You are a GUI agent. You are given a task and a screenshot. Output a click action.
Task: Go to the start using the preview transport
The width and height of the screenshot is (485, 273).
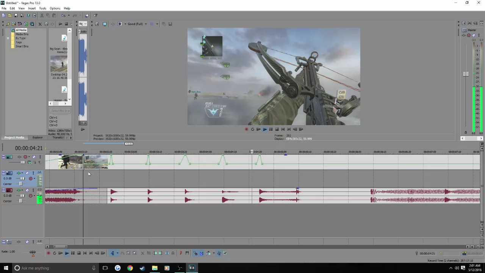(283, 129)
